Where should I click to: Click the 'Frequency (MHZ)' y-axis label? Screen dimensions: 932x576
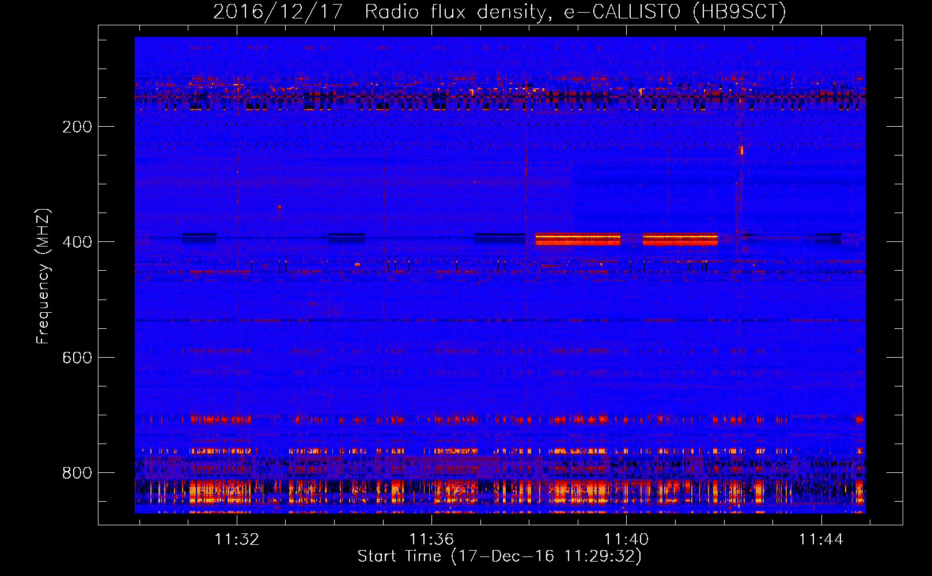click(x=43, y=276)
